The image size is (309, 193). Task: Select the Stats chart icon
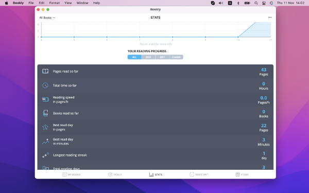(151, 174)
